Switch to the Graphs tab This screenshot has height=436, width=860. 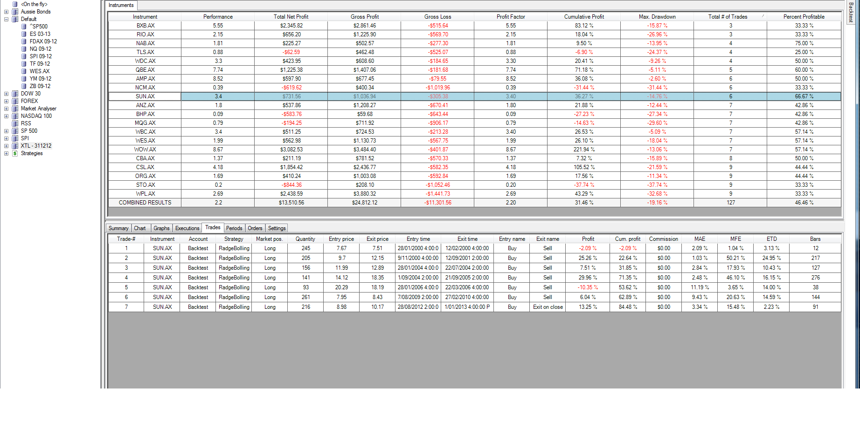(162, 228)
